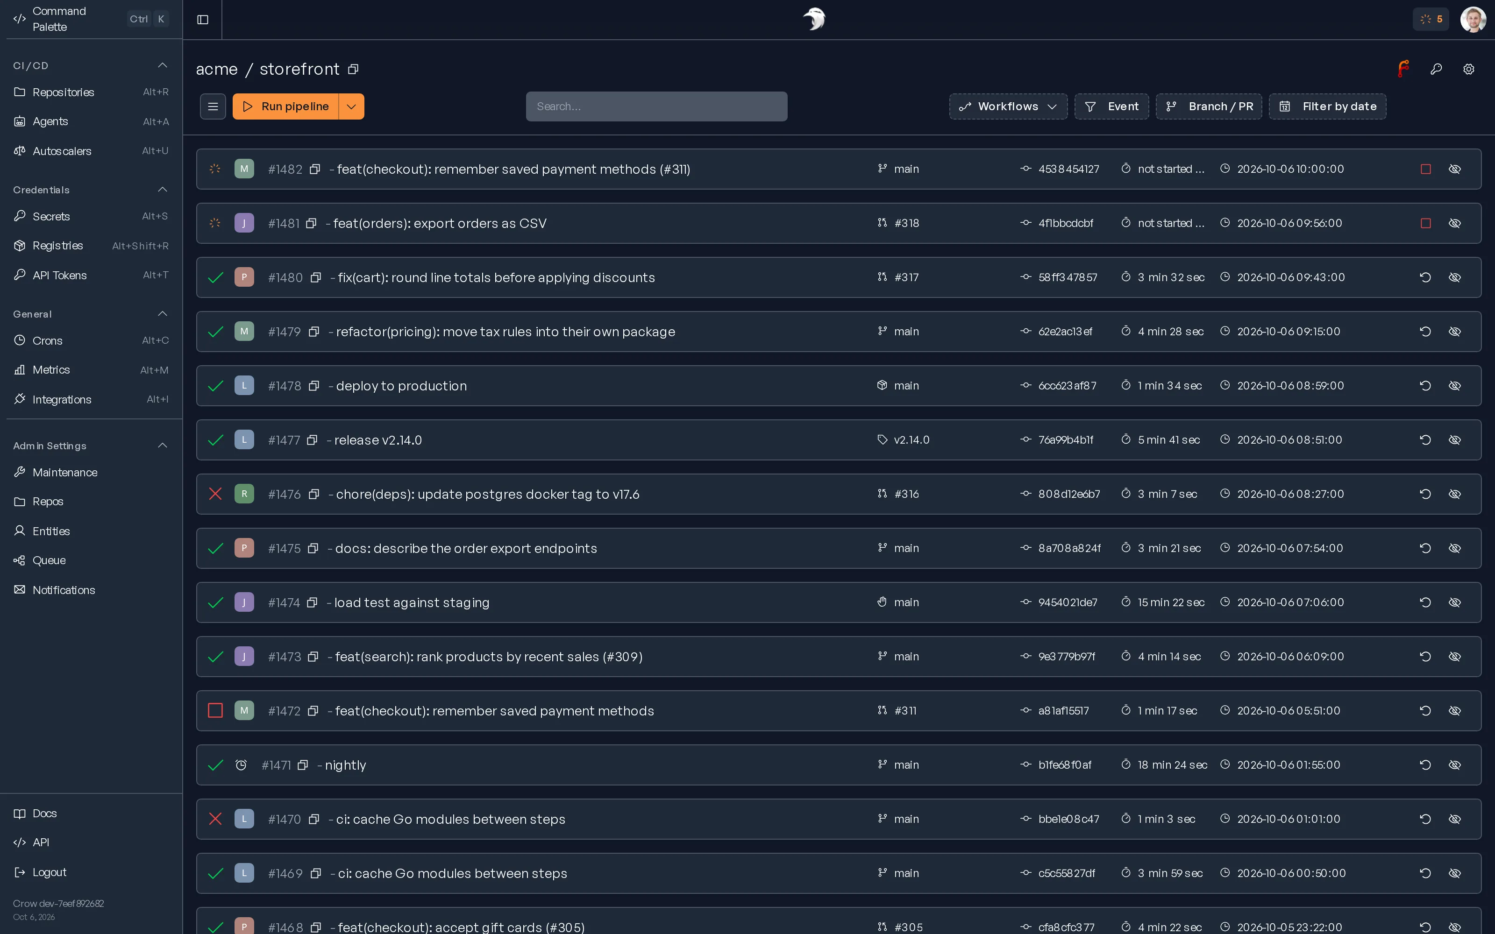This screenshot has width=1495, height=934.
Task: Go to Agents in sidebar
Action: coord(91,122)
